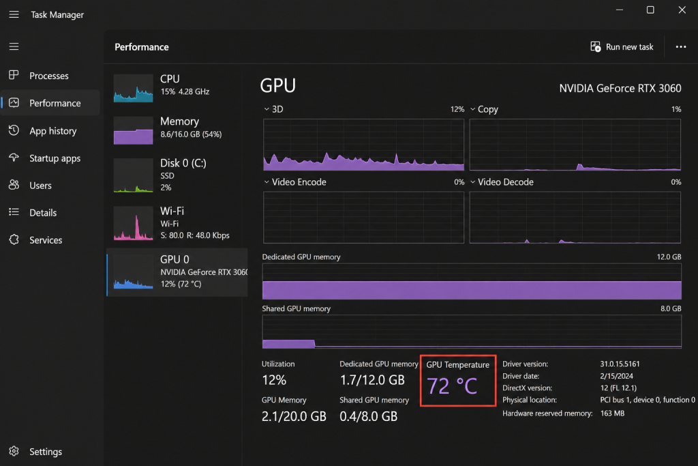Select the Details page
This screenshot has width=698, height=466.
(x=50, y=212)
